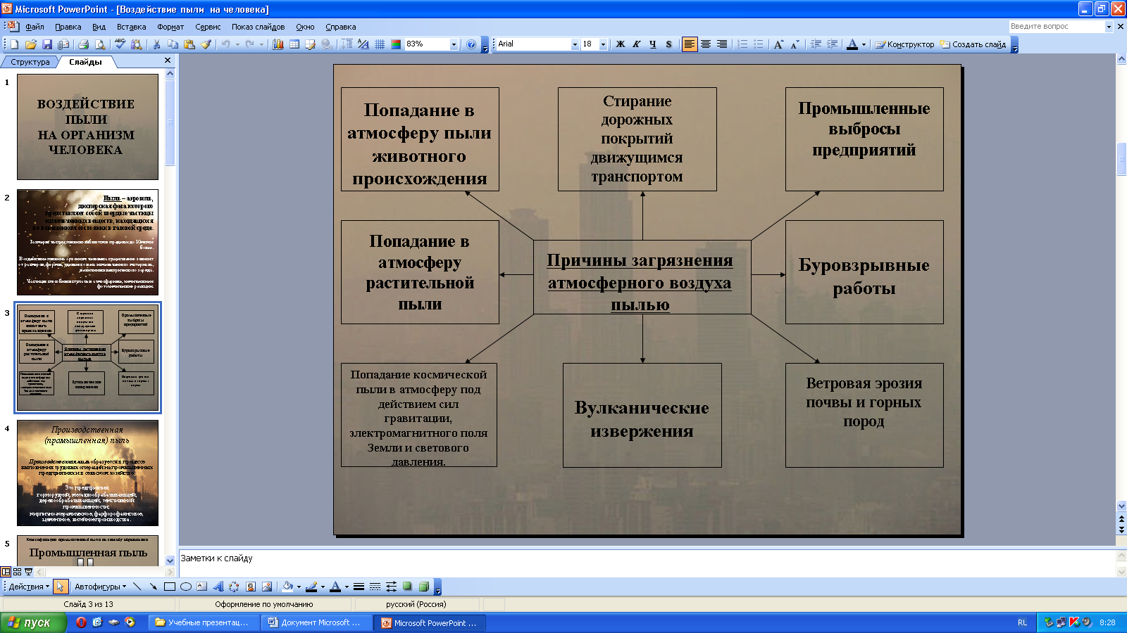Click the fill color bucket swatch
Image resolution: width=1127 pixels, height=633 pixels.
coord(287,587)
